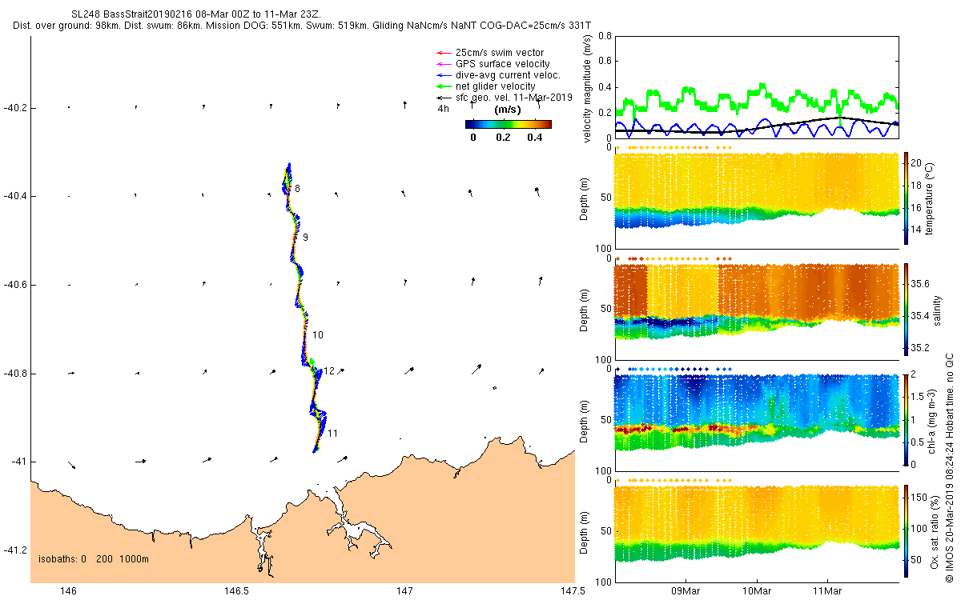
Task: Click the salinity colorbar
Action: pyautogui.click(x=906, y=309)
